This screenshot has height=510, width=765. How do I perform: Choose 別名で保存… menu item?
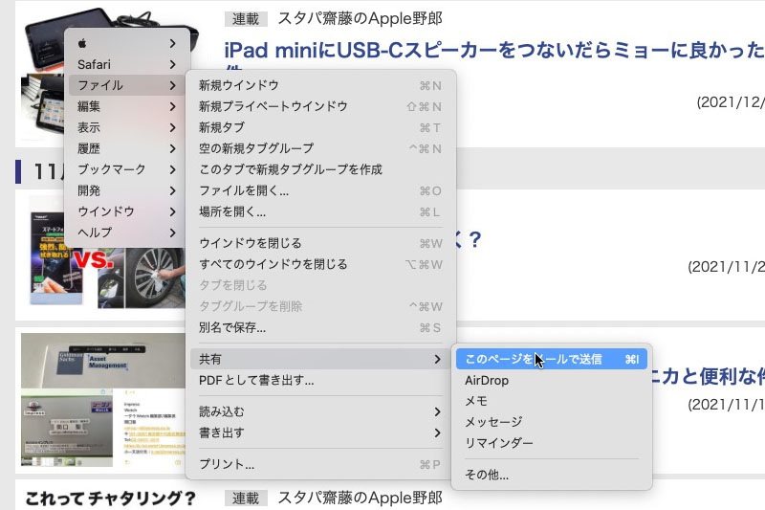[x=320, y=327]
